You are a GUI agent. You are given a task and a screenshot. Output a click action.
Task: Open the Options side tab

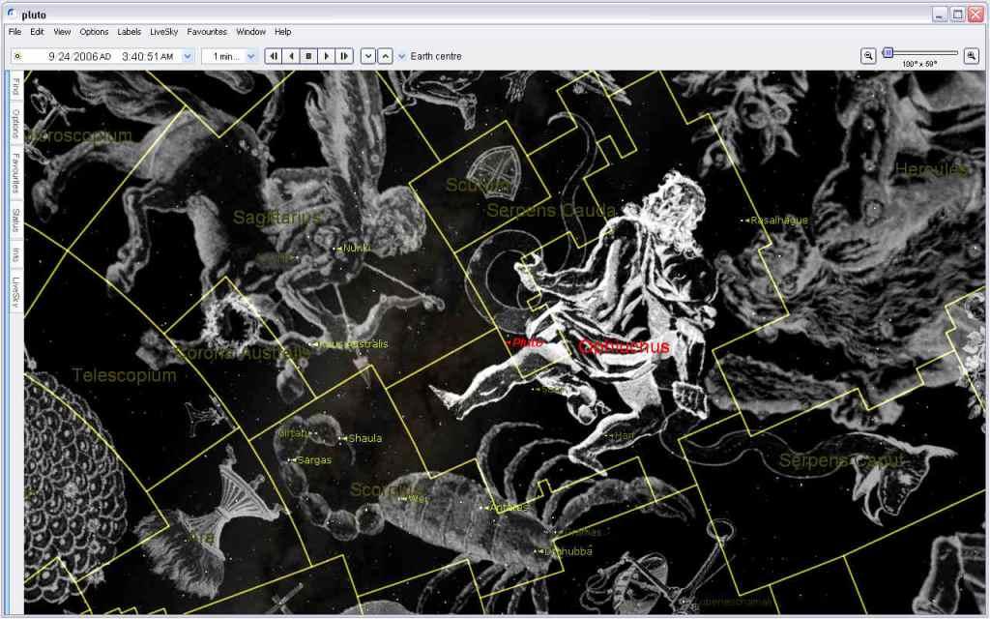point(15,123)
